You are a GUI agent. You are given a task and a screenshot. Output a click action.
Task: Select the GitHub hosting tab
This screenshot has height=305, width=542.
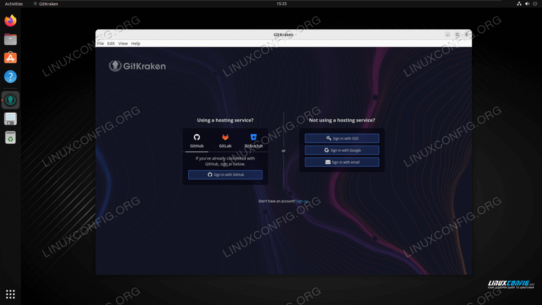(x=197, y=141)
